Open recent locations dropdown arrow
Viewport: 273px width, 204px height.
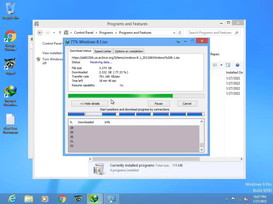tap(54, 33)
